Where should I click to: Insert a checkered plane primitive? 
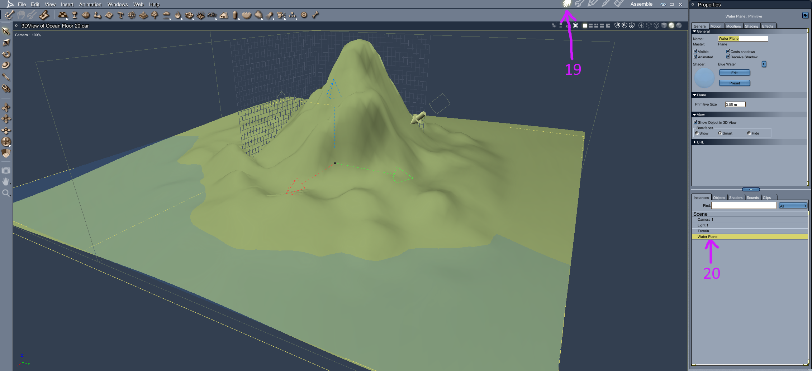[63, 15]
